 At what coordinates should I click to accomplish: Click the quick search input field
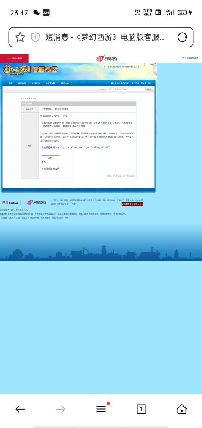coord(127,89)
